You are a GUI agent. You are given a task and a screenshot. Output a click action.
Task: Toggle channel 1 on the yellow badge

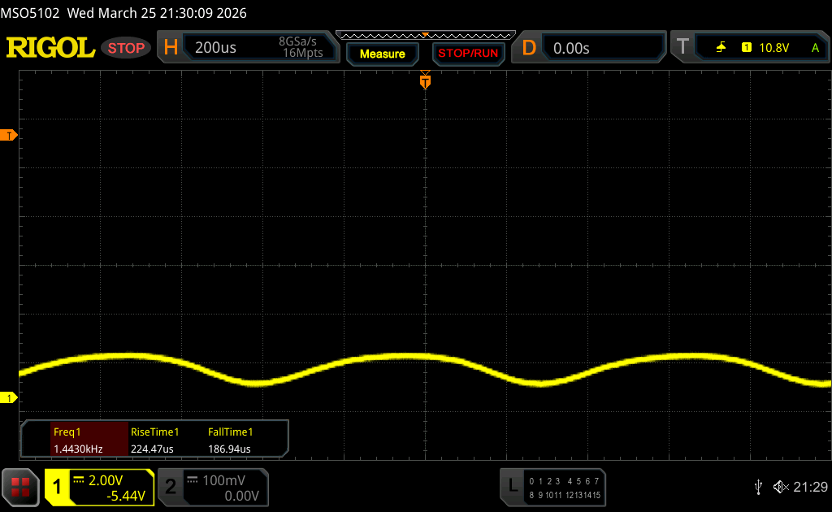[58, 487]
